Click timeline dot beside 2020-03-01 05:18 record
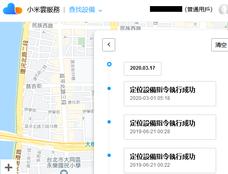Image resolution: width=228 pixels, height=174 pixels. coord(109,88)
